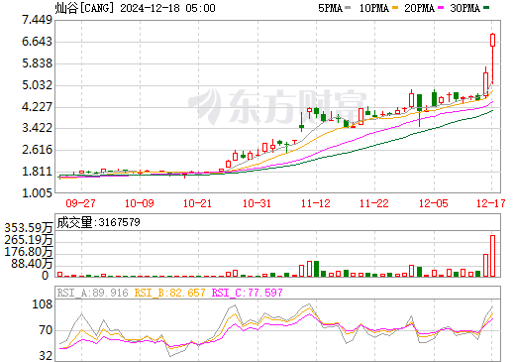
Task: Click the RSI_C:77.597 indicator label
Action: [247, 293]
